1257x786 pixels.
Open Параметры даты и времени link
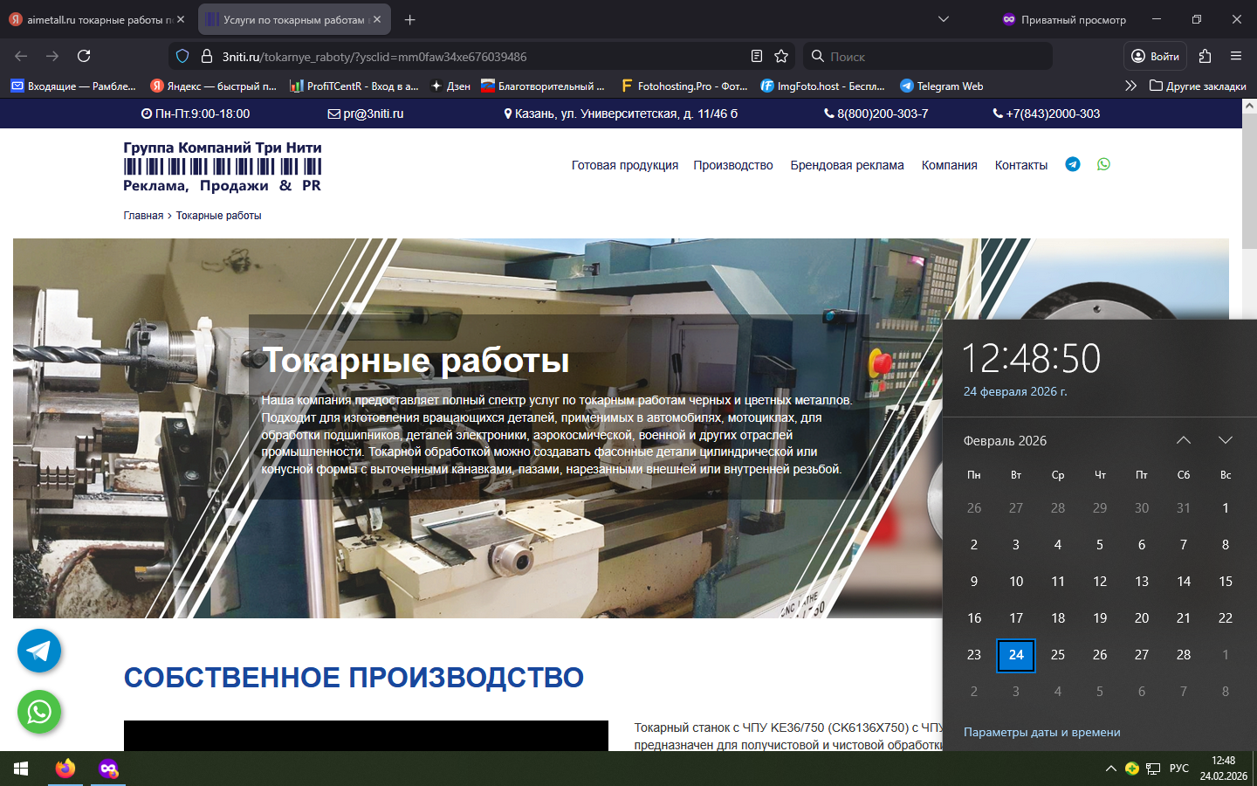[1041, 732]
